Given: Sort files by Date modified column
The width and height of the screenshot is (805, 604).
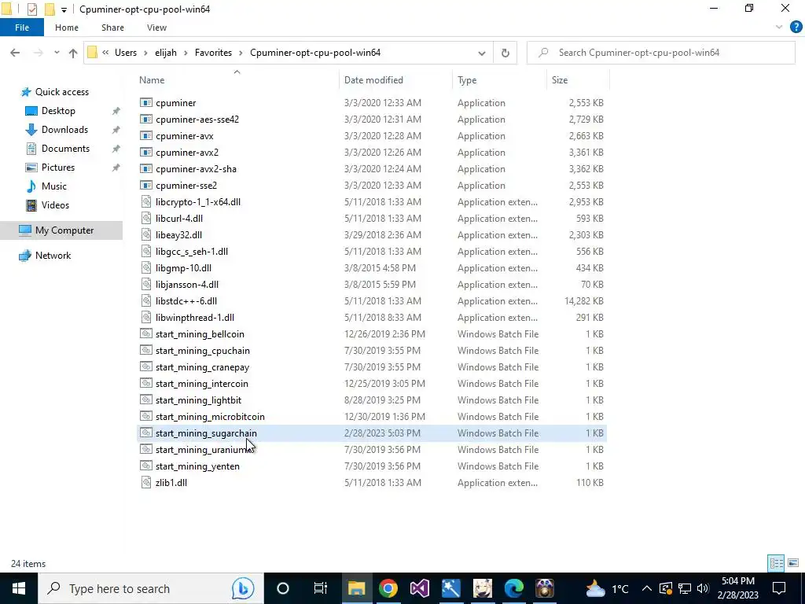Looking at the screenshot, I should (x=373, y=79).
